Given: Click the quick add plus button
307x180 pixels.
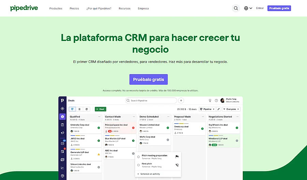Looking at the screenshot, I should [181, 100].
